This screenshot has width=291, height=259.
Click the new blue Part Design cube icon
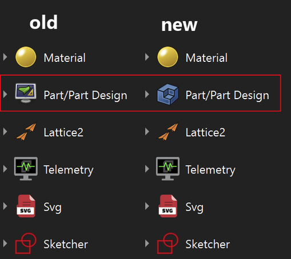[x=168, y=94]
